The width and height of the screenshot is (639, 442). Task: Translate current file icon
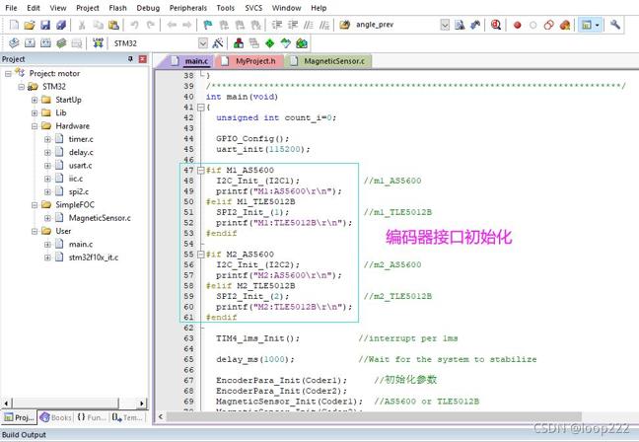click(x=14, y=42)
